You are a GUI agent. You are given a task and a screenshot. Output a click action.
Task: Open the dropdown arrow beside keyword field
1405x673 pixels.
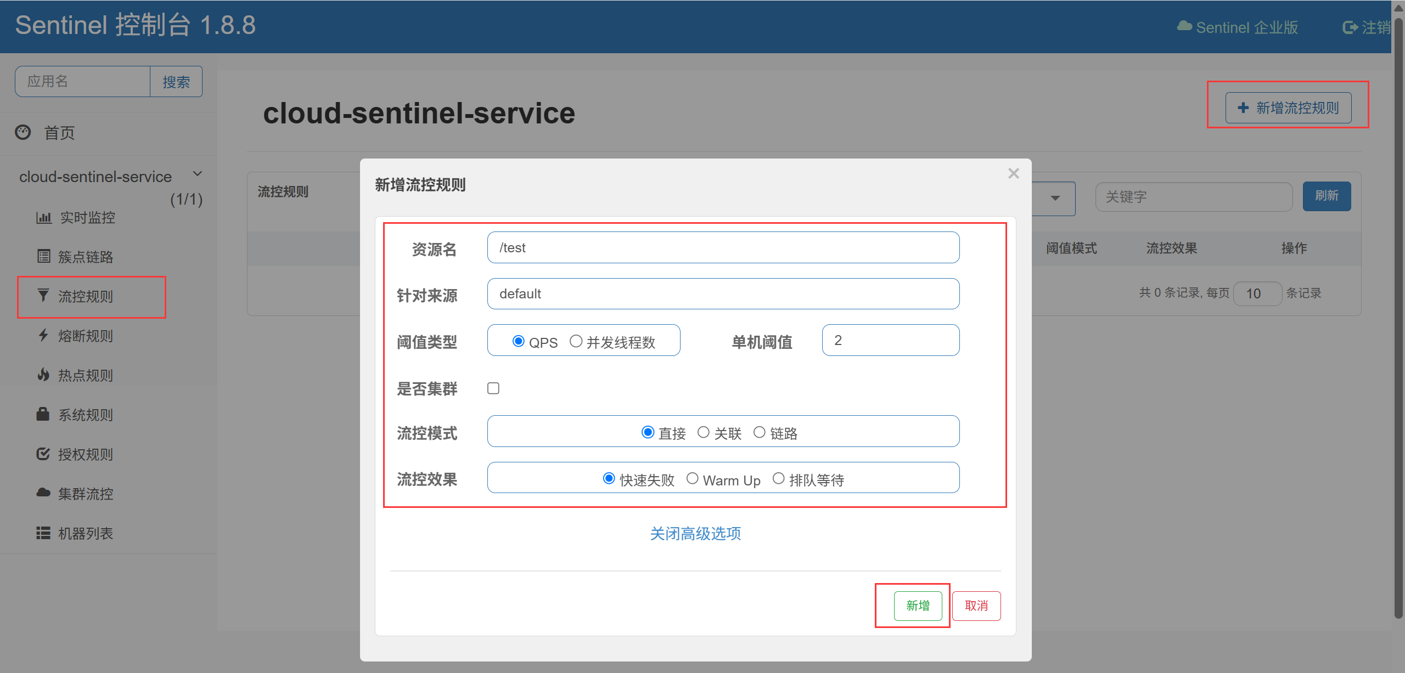tap(1055, 198)
